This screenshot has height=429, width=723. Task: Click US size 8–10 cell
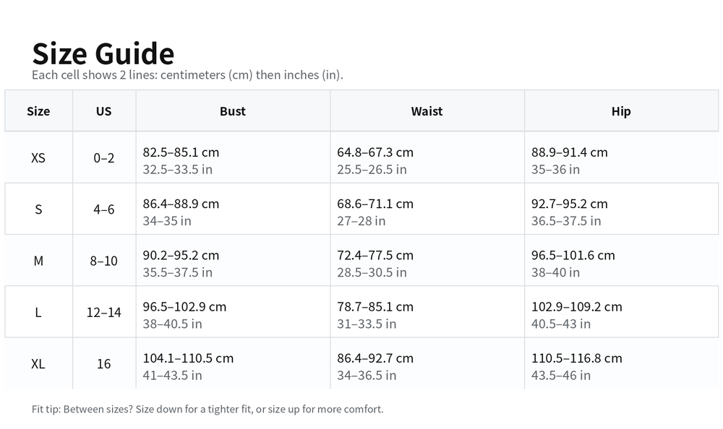point(104,261)
